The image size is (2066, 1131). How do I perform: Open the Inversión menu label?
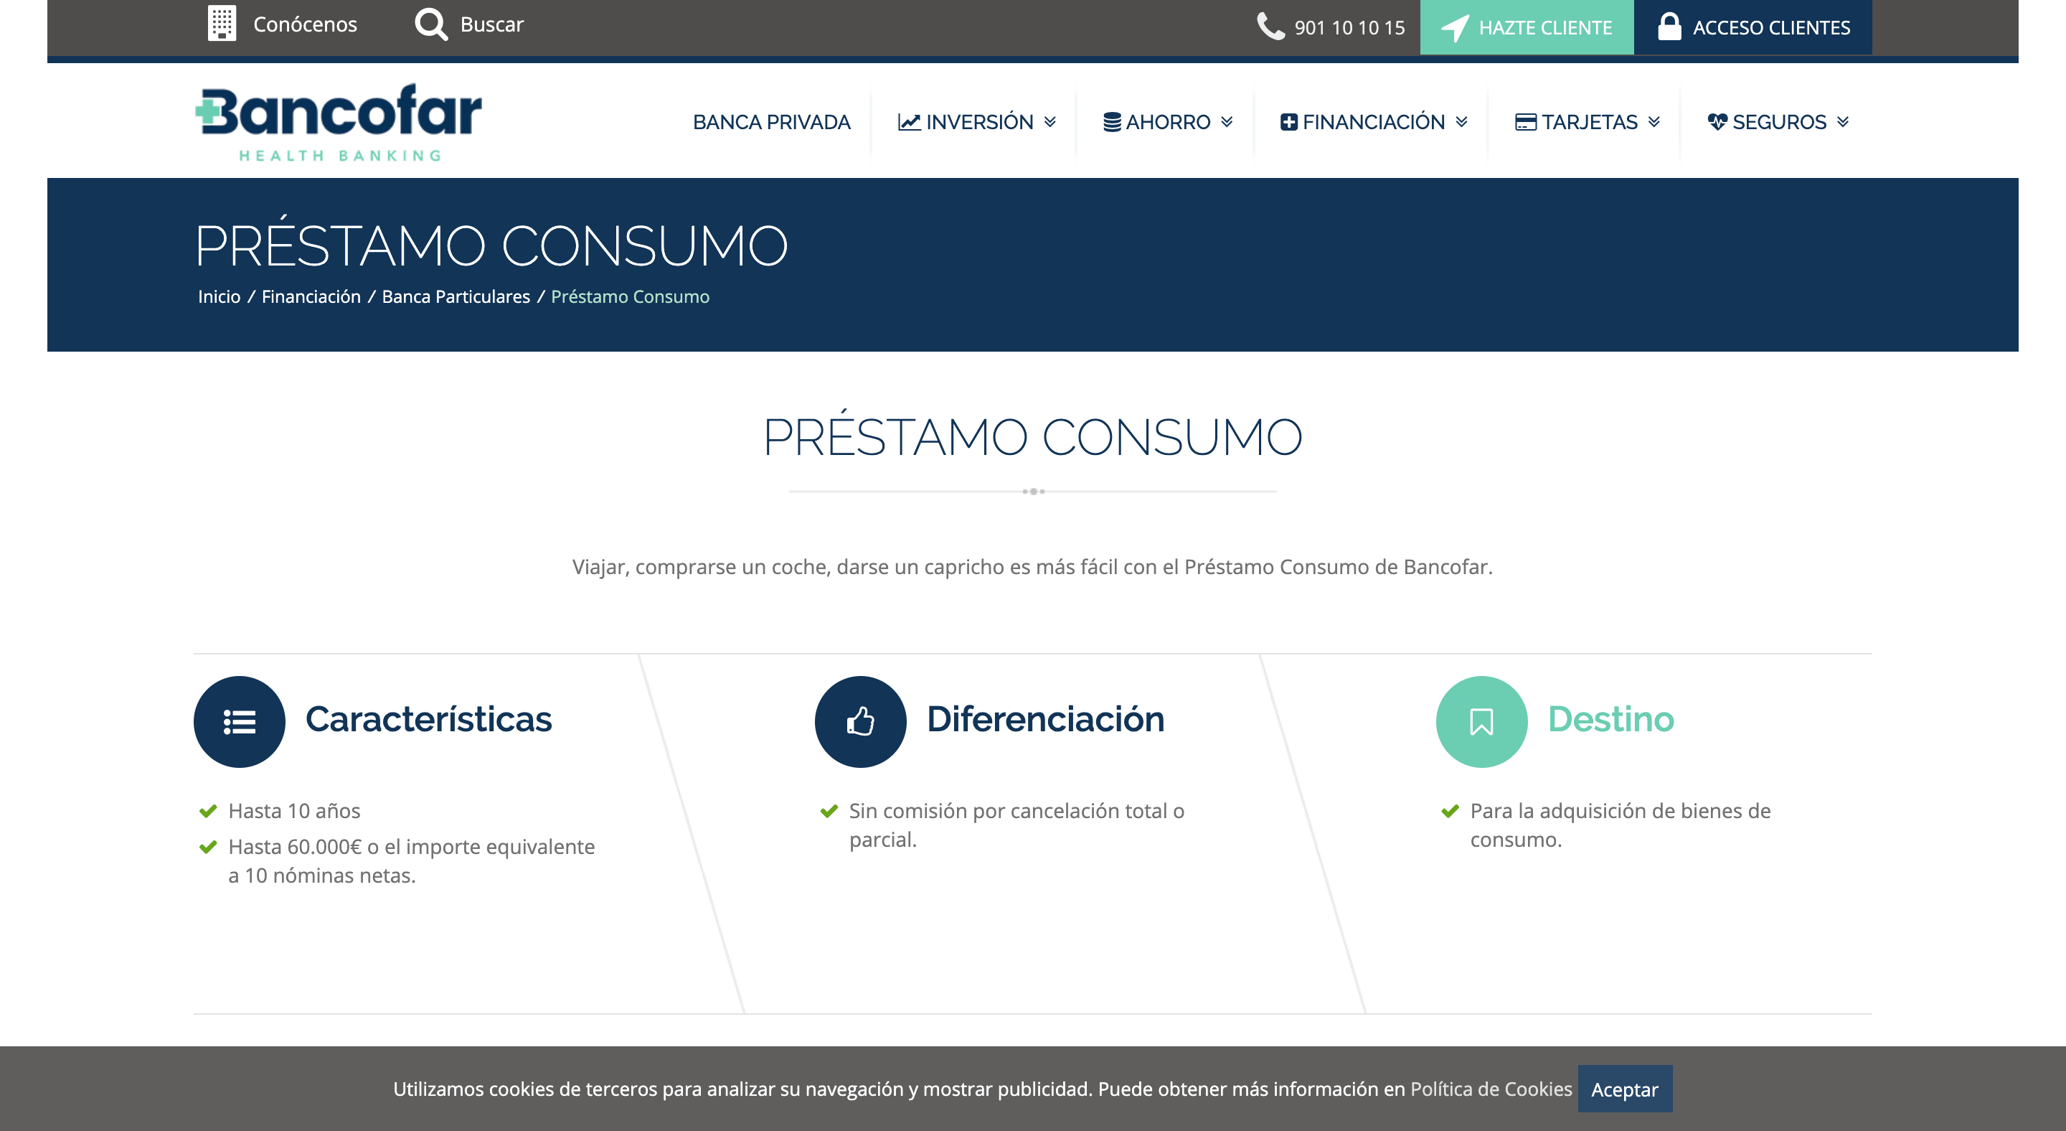pyautogui.click(x=979, y=122)
